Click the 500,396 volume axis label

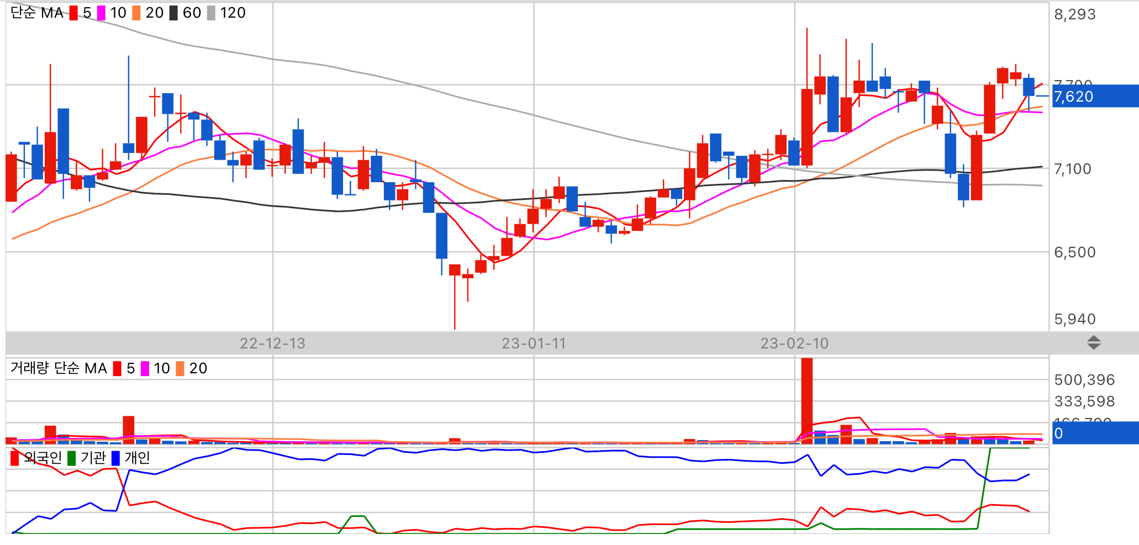(x=1084, y=380)
